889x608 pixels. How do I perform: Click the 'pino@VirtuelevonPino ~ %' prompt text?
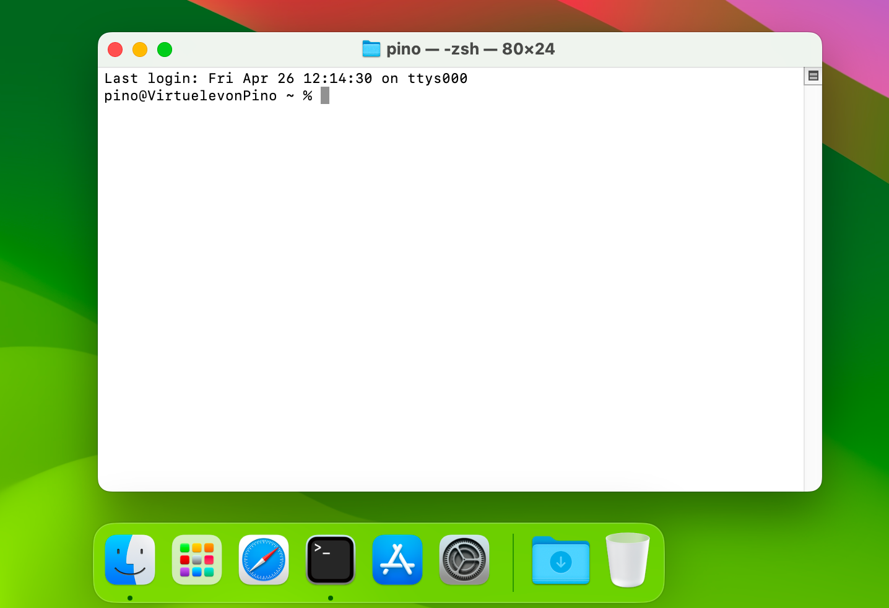[x=208, y=96]
